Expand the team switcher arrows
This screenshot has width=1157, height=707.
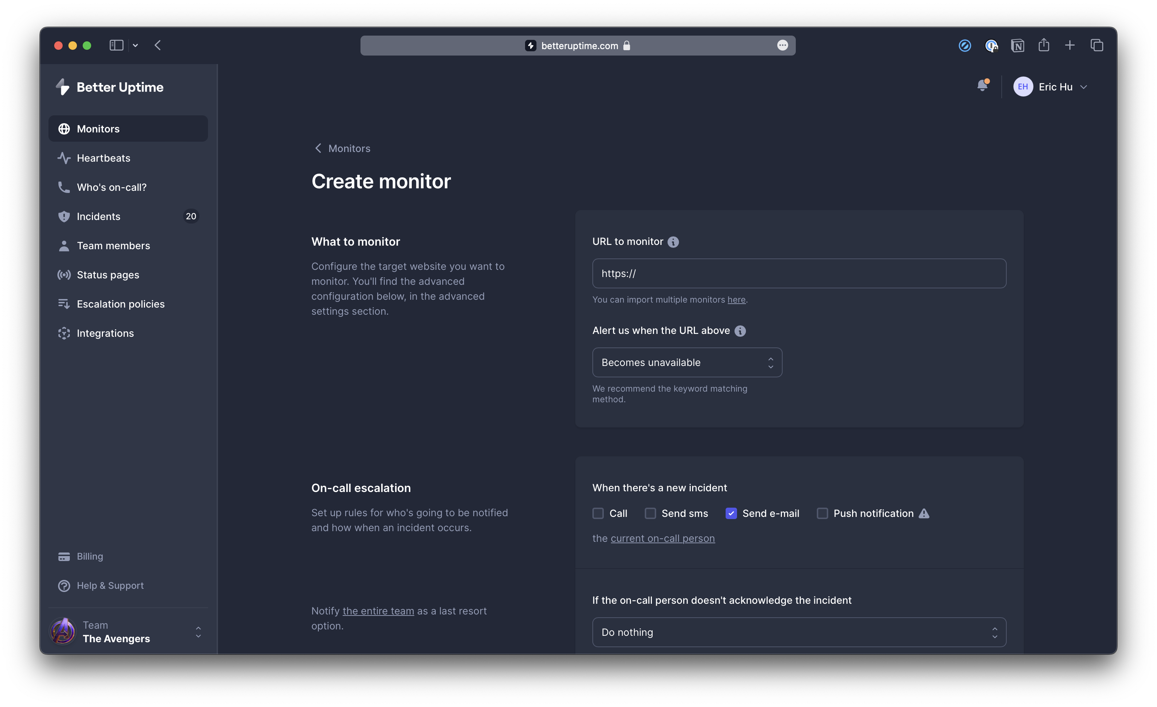click(x=198, y=632)
